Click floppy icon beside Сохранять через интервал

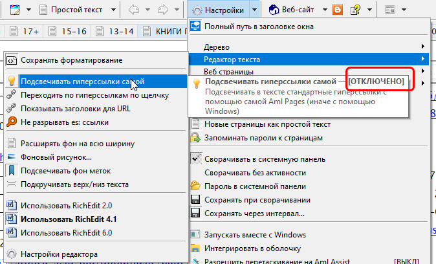pyautogui.click(x=195, y=214)
